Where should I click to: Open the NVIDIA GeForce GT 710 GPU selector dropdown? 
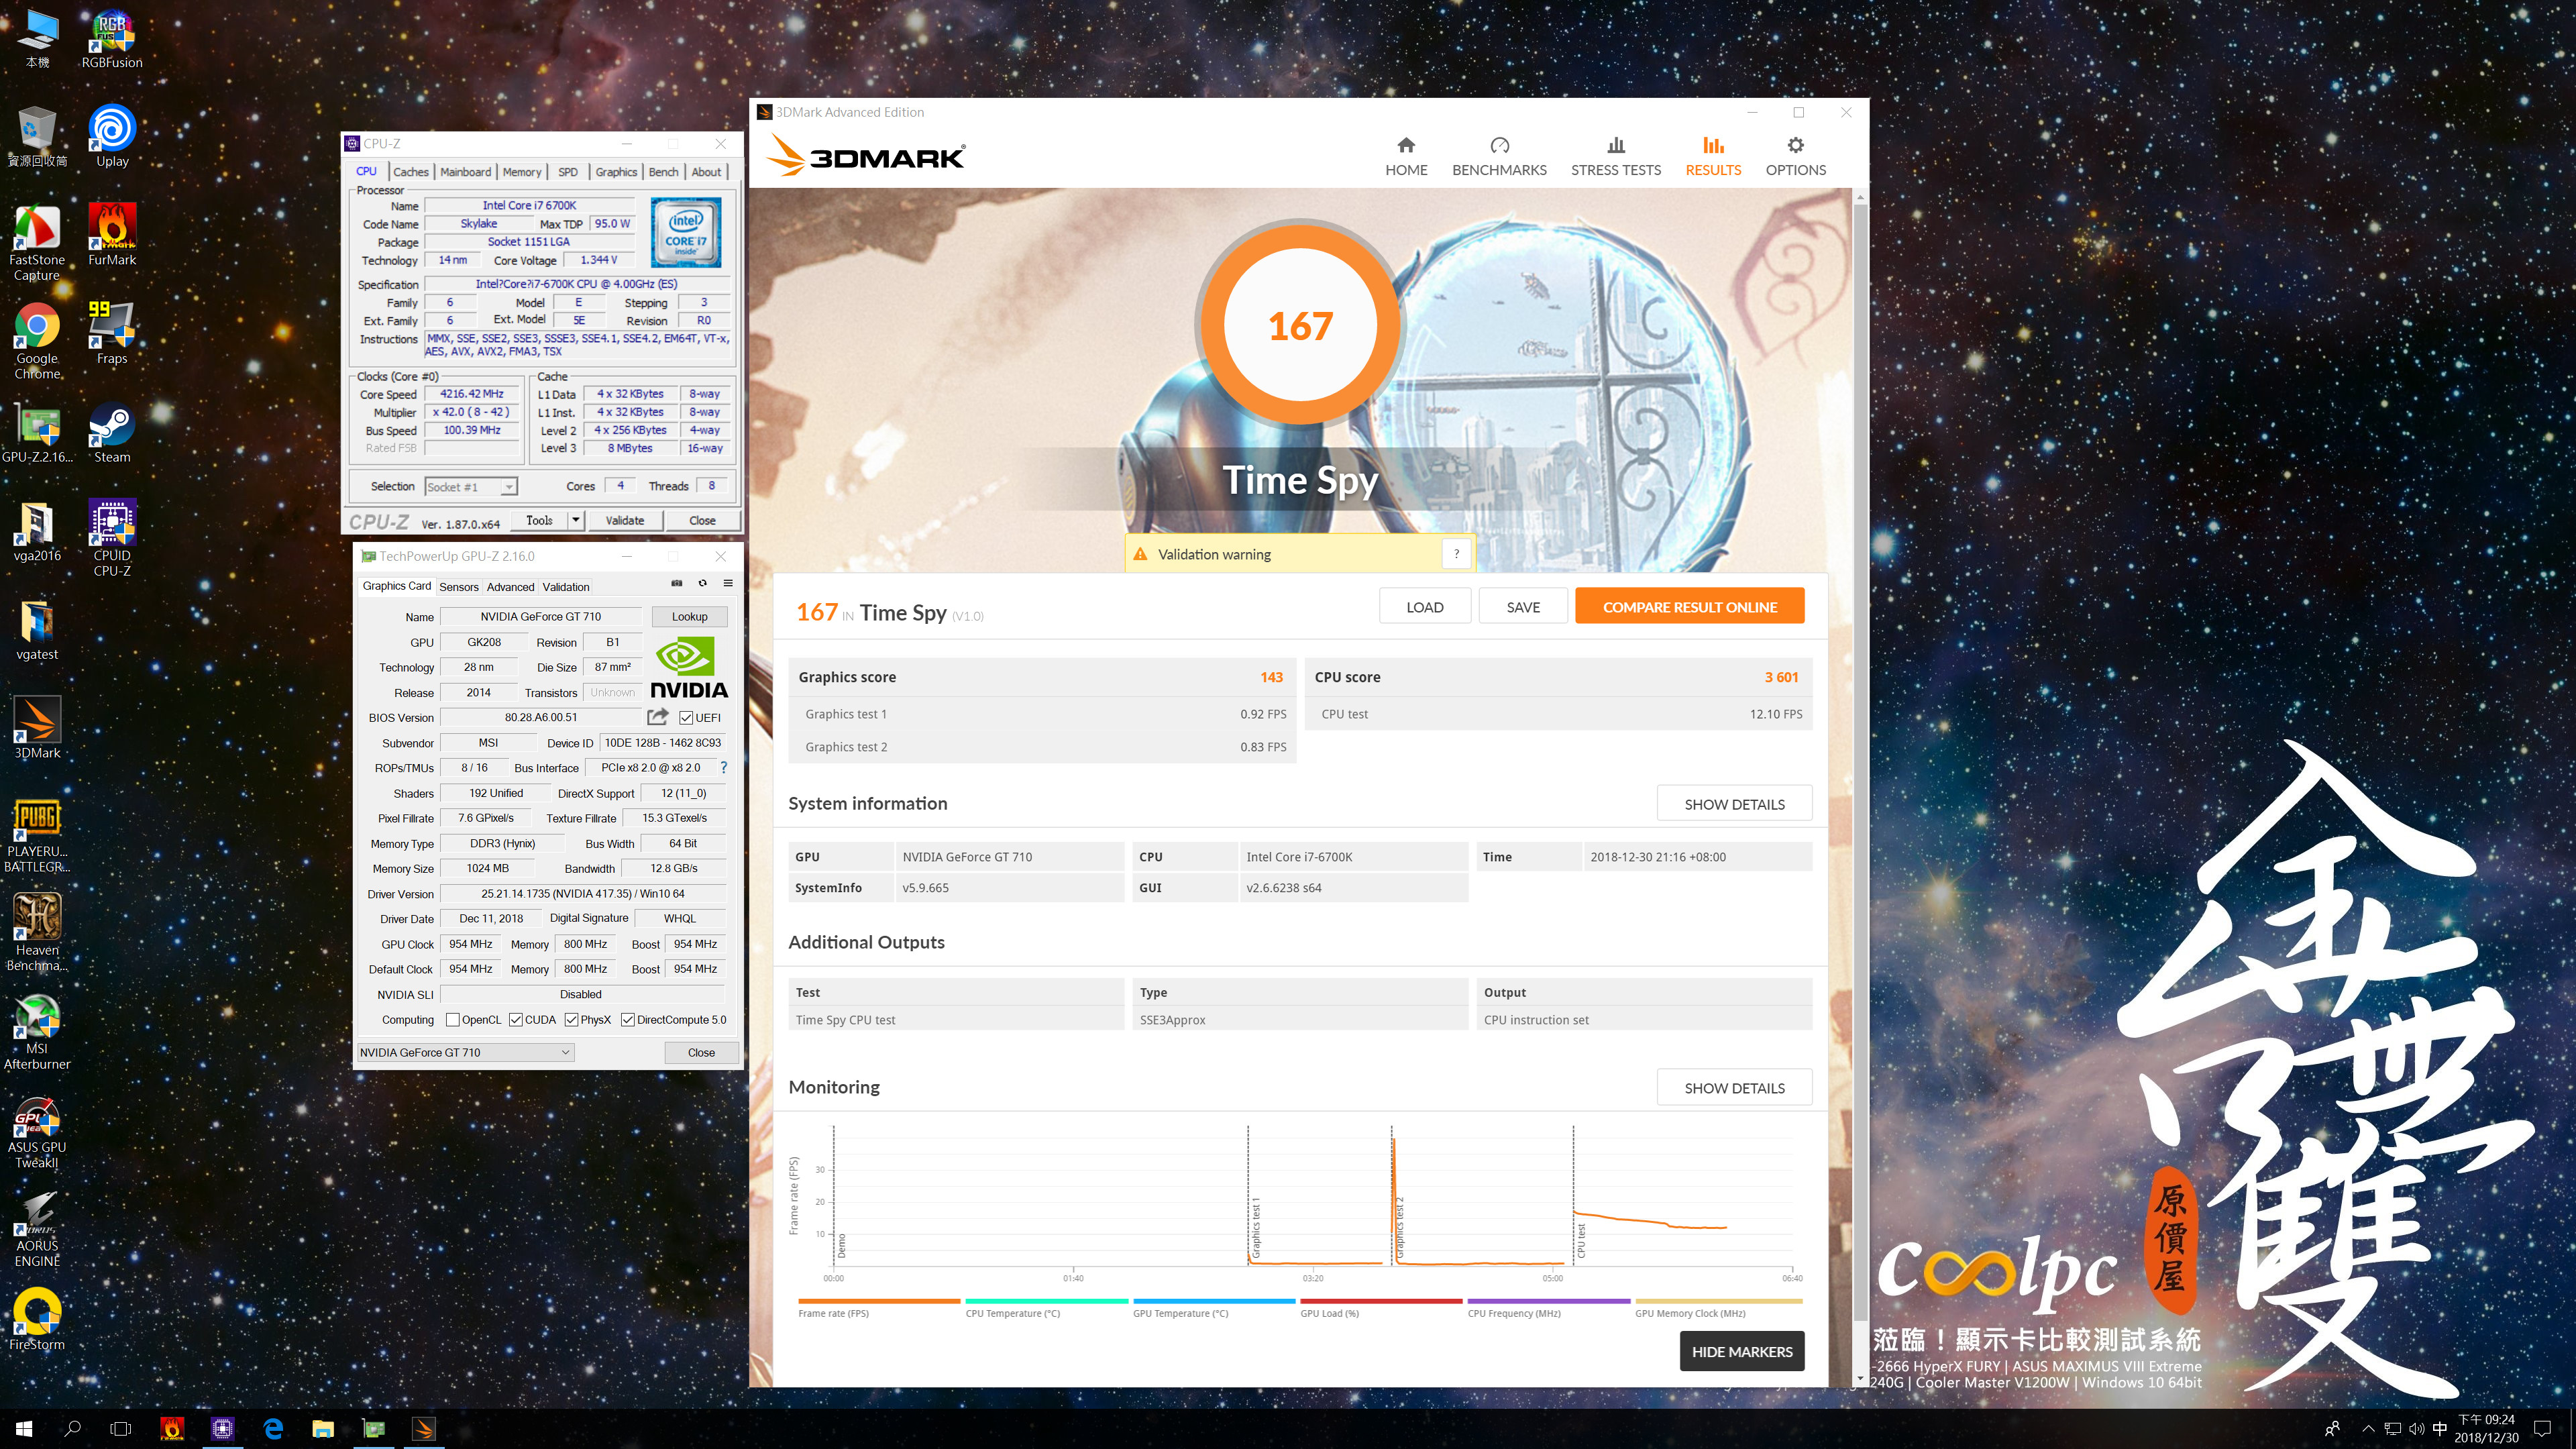[x=465, y=1052]
